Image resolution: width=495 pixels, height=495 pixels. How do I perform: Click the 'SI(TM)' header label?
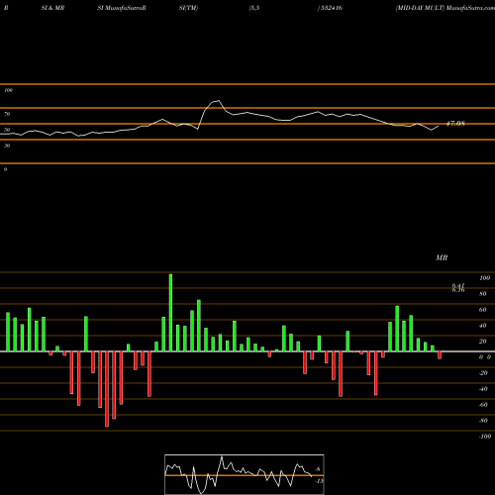click(x=188, y=8)
